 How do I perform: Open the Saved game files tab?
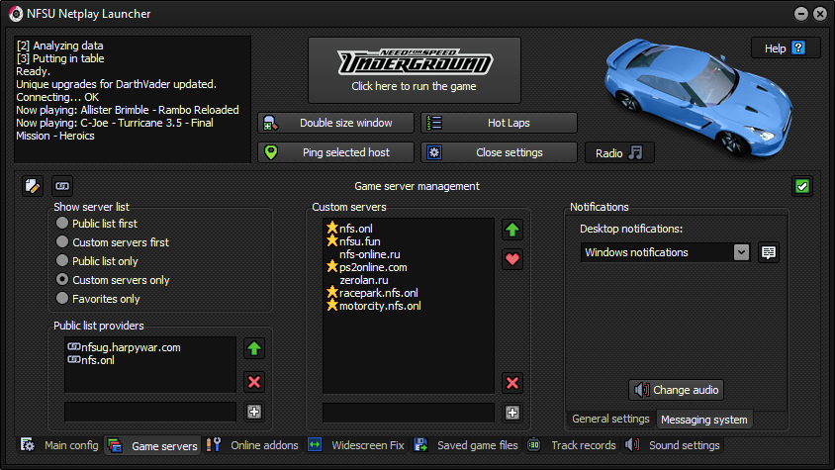pyautogui.click(x=466, y=445)
